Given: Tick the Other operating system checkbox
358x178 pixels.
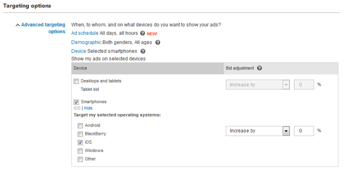Looking at the screenshot, I should point(80,159).
